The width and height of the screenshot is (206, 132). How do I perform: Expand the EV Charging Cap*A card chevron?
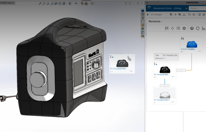[x=173, y=102]
